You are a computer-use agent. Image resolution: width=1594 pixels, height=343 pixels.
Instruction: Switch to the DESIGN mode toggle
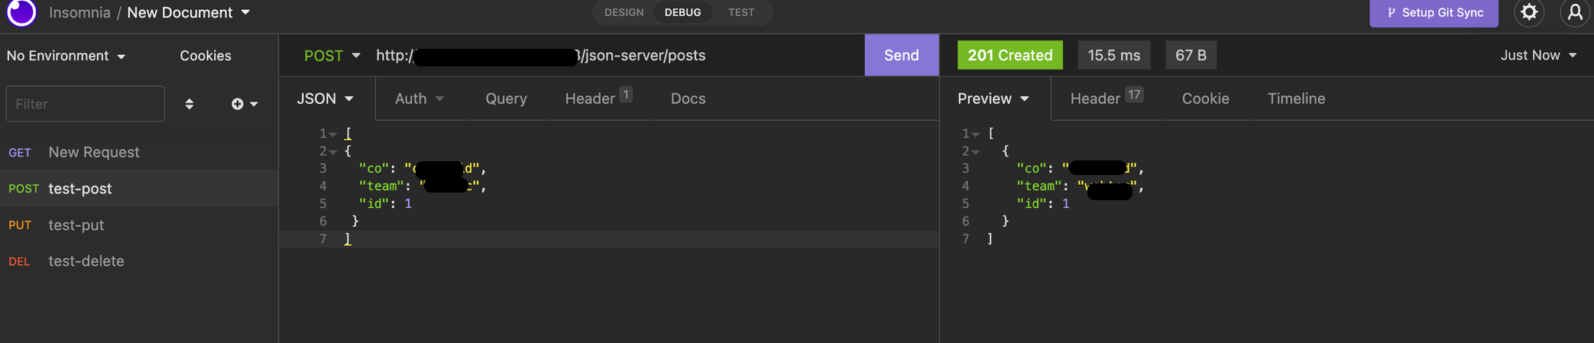tap(624, 12)
